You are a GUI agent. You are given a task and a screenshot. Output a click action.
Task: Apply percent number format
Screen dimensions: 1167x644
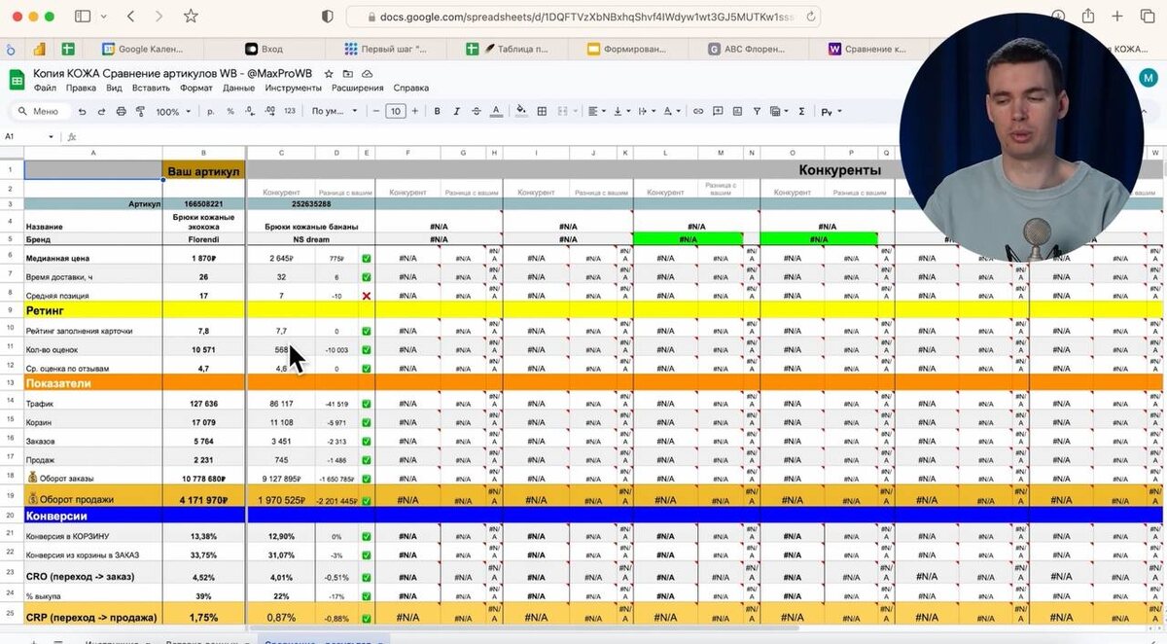click(x=230, y=112)
